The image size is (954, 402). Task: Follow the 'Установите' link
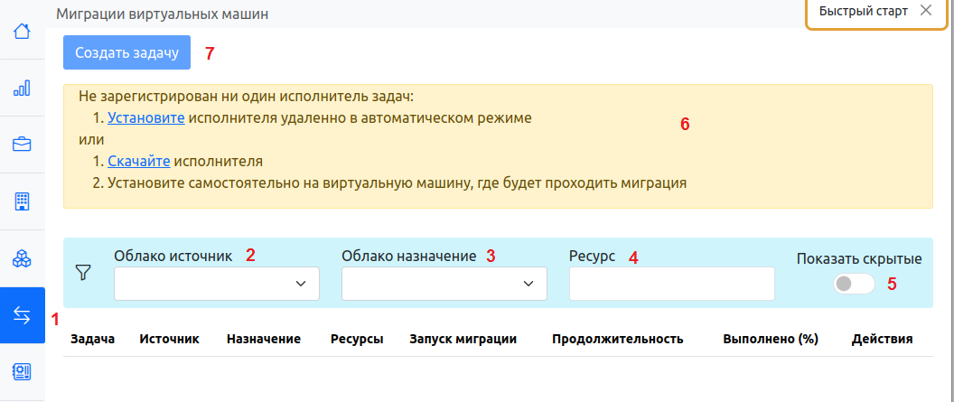point(146,117)
